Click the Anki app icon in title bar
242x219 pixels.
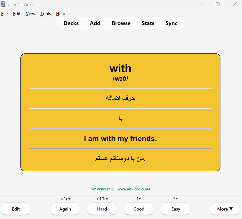3,4
